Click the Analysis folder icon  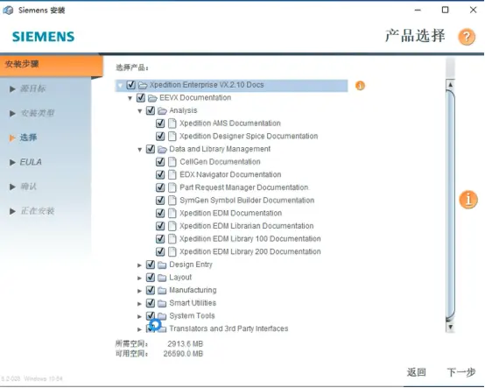tap(162, 110)
